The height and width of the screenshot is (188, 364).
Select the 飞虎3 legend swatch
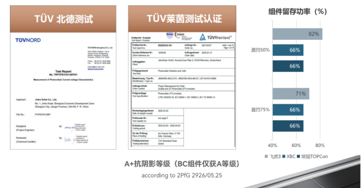point(266,156)
